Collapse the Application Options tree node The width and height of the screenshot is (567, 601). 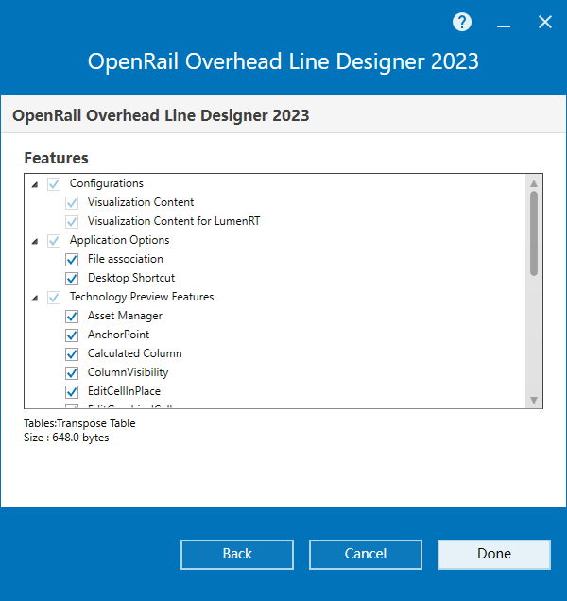tap(35, 242)
